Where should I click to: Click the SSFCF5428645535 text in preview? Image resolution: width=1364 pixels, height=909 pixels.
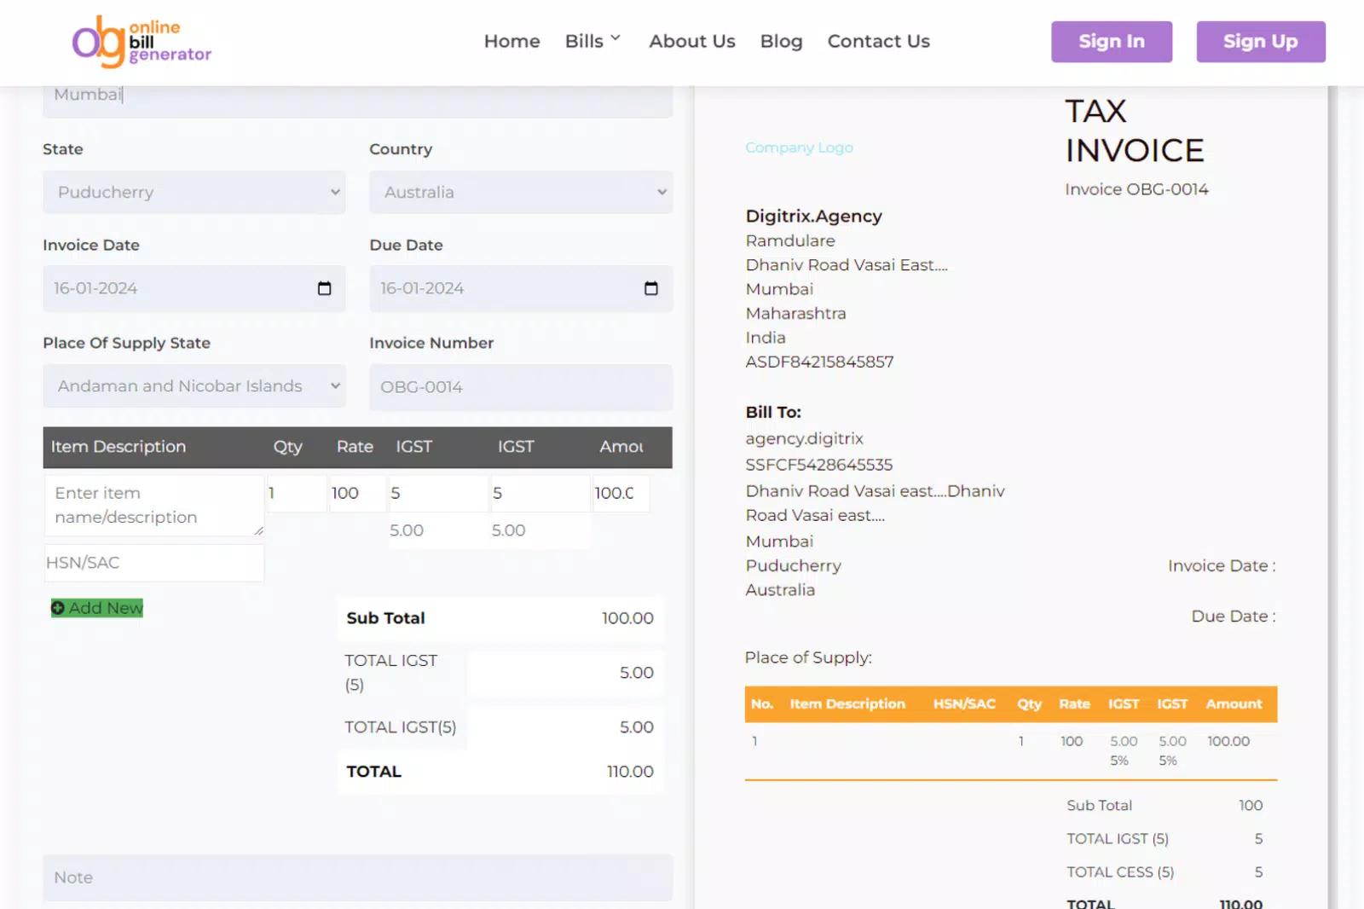point(818,465)
